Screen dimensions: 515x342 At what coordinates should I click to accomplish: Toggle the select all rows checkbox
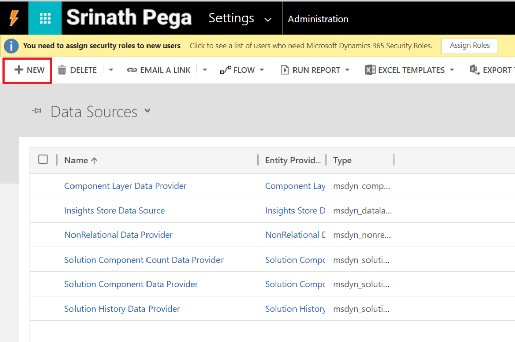[43, 159]
